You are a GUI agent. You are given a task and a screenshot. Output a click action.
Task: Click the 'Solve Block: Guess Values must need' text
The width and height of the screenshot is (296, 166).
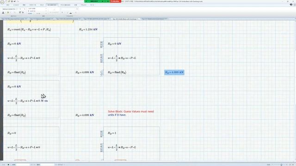point(131,112)
